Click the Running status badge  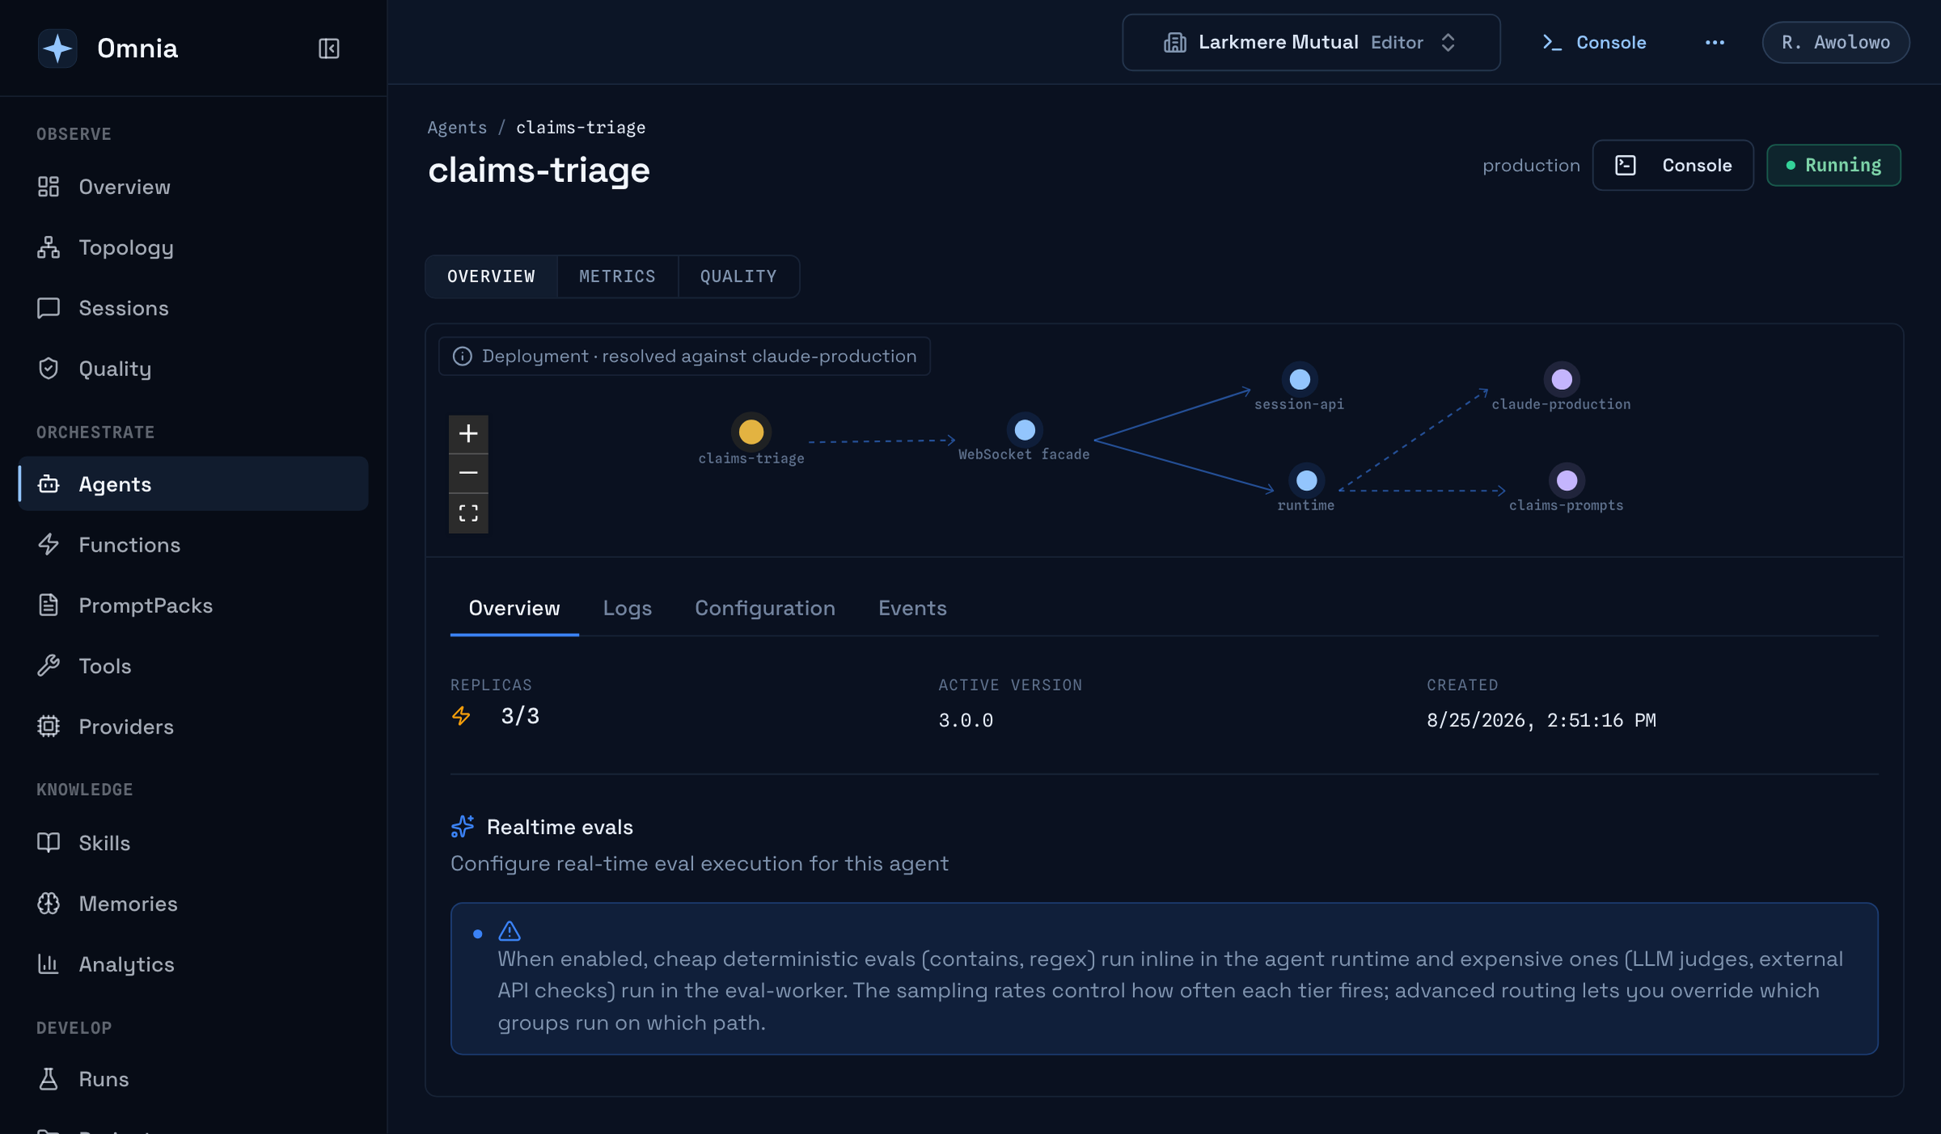pos(1833,165)
